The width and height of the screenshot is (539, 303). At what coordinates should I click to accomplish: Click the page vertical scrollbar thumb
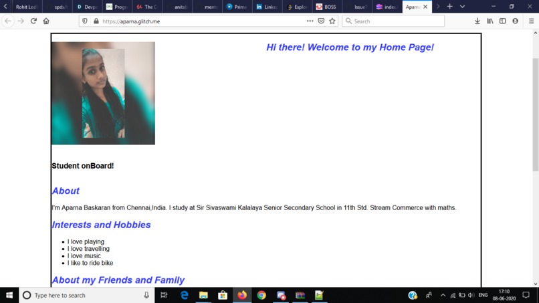[x=535, y=114]
